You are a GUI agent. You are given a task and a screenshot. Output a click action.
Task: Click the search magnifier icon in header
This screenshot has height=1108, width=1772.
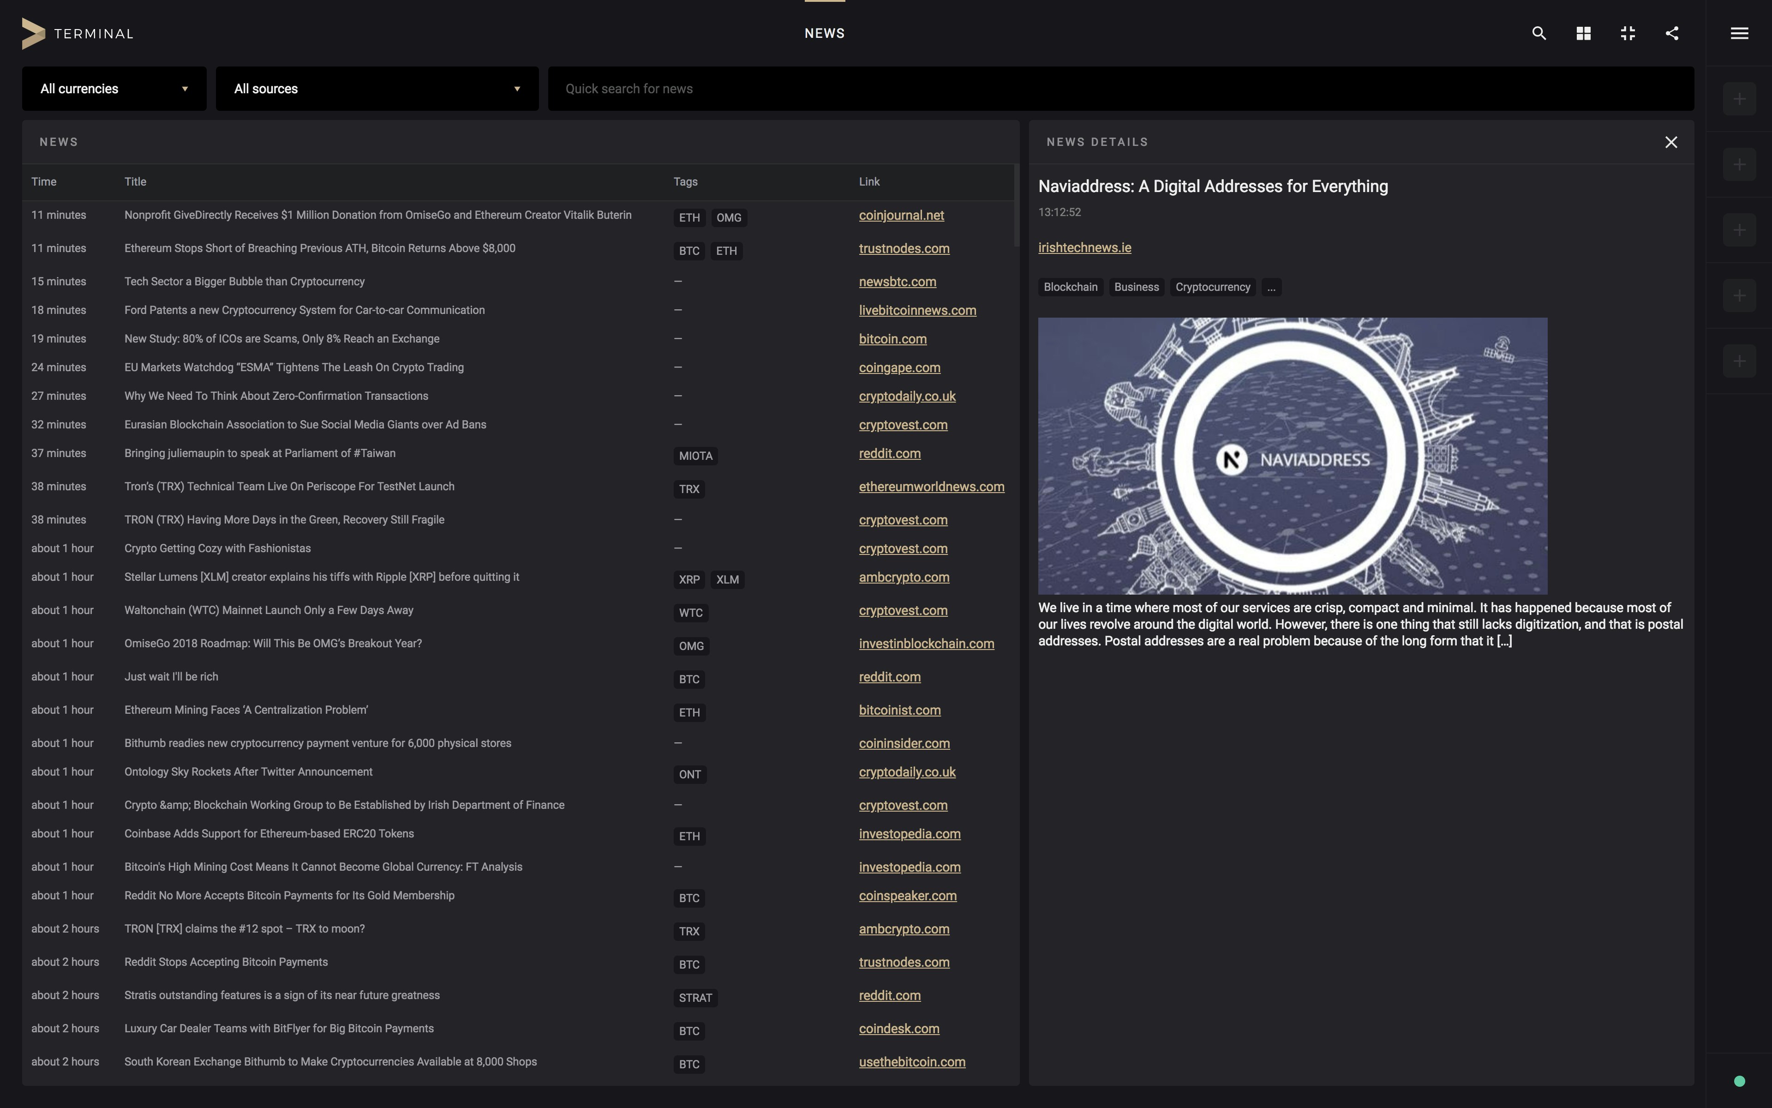pos(1539,33)
